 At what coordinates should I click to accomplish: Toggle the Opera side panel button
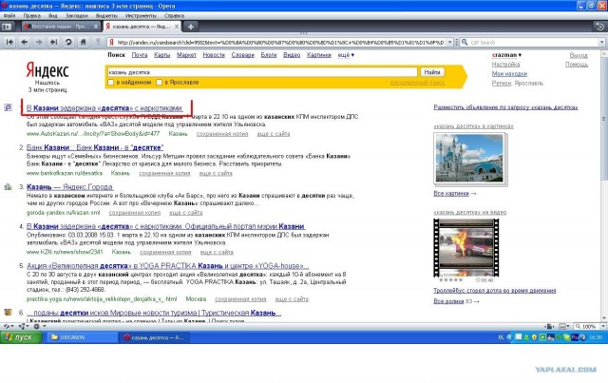pos(7,27)
